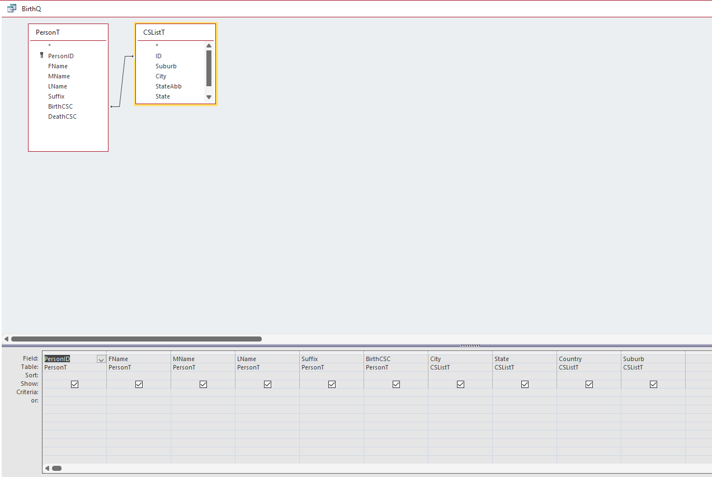The image size is (712, 477).
Task: Click MName Field cell in grid
Action: (203, 359)
